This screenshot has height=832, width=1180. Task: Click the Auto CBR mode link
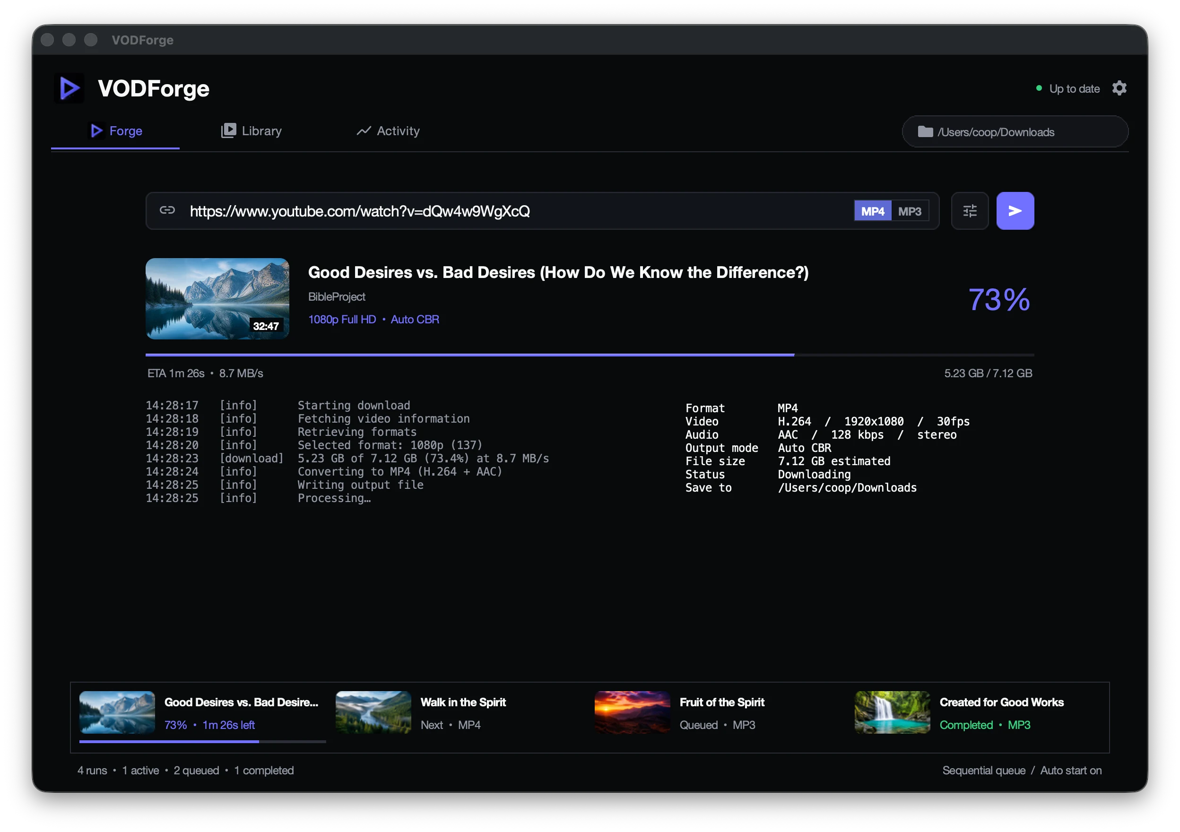click(x=415, y=319)
